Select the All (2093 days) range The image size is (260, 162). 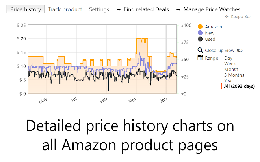[239, 86]
